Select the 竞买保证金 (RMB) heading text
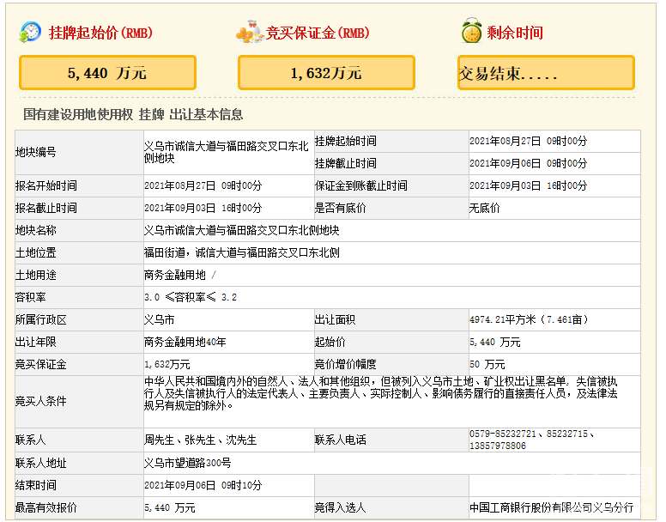Image resolution: width=666 pixels, height=522 pixels. [318, 33]
